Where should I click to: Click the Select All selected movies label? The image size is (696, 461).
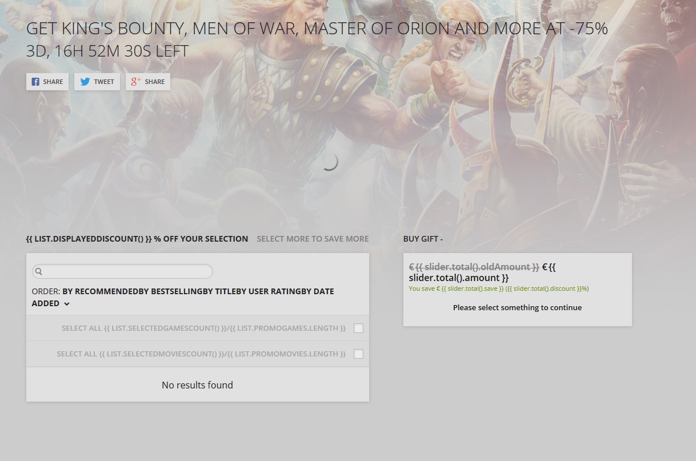pyautogui.click(x=201, y=354)
